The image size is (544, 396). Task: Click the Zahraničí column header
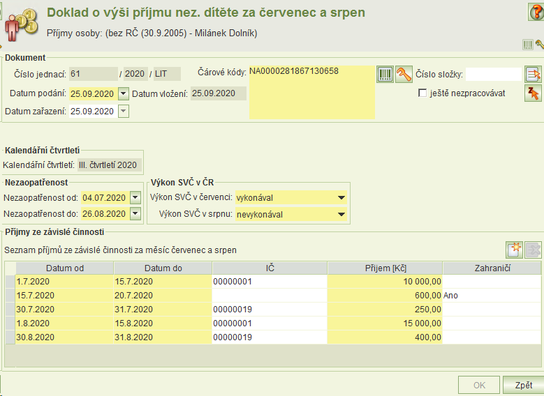492,268
